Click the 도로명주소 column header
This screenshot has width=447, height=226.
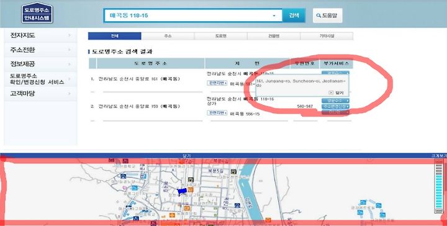pyautogui.click(x=150, y=63)
